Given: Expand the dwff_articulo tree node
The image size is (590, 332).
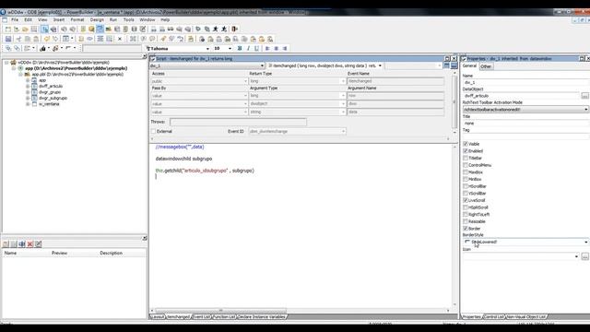Looking at the screenshot, I should pos(28,86).
